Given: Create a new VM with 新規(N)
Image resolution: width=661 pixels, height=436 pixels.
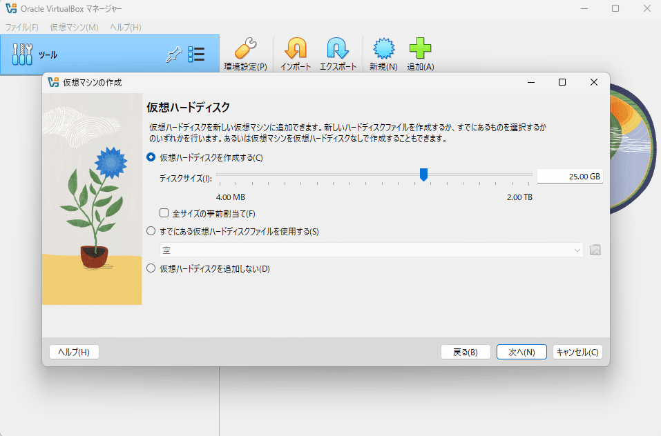Looking at the screenshot, I should (x=383, y=54).
